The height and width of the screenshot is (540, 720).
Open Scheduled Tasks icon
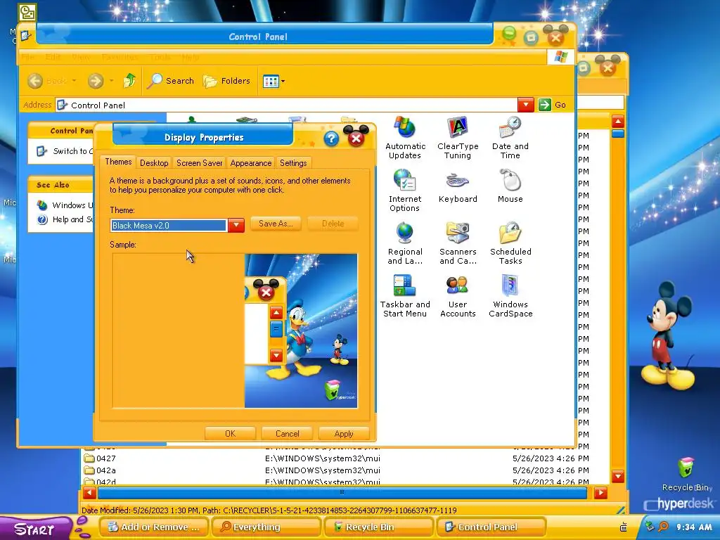510,243
